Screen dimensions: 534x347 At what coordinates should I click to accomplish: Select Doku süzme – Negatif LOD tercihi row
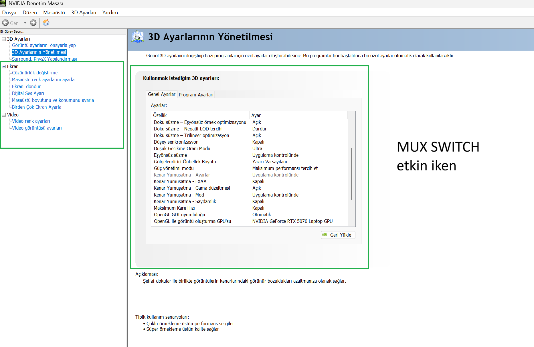(250, 129)
